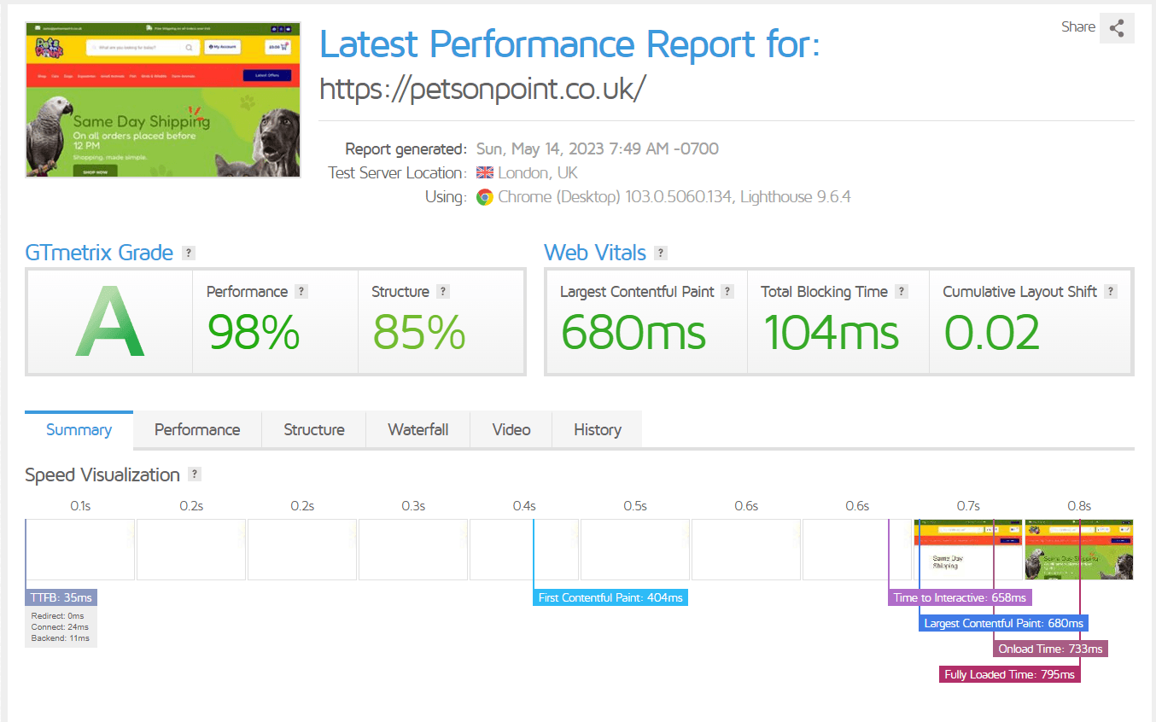
Task: Click the site screenshot thumbnail
Action: (x=163, y=99)
